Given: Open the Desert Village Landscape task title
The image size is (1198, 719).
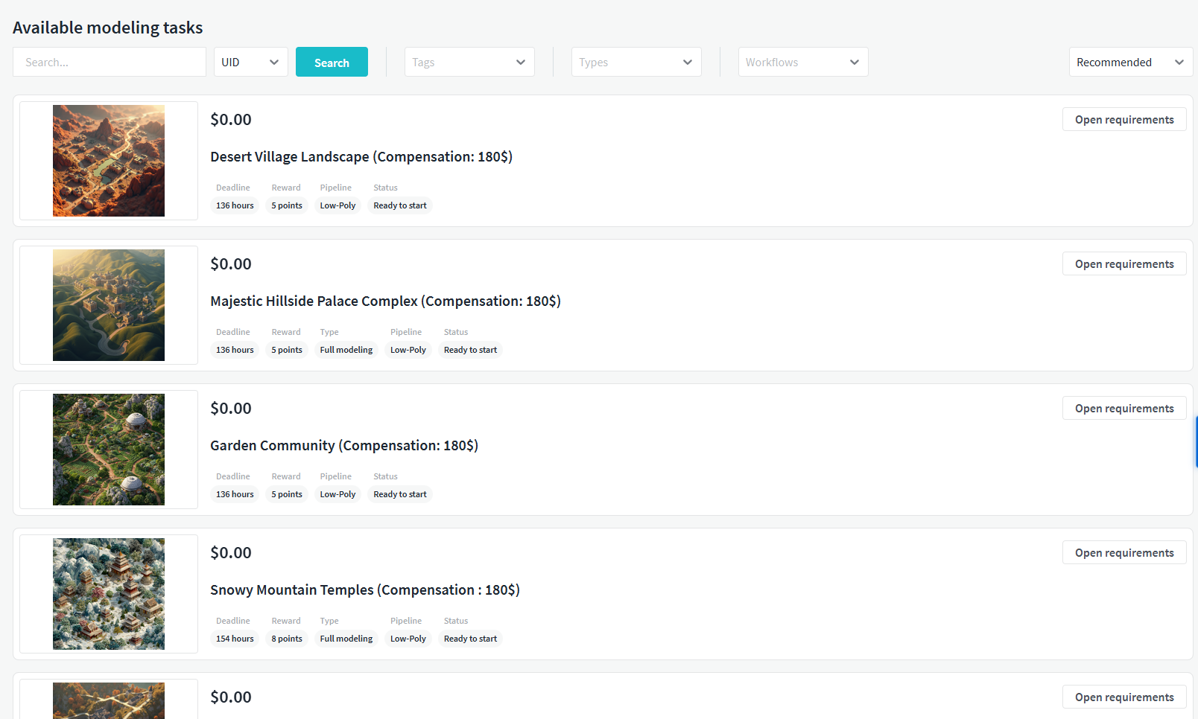Looking at the screenshot, I should 361,157.
